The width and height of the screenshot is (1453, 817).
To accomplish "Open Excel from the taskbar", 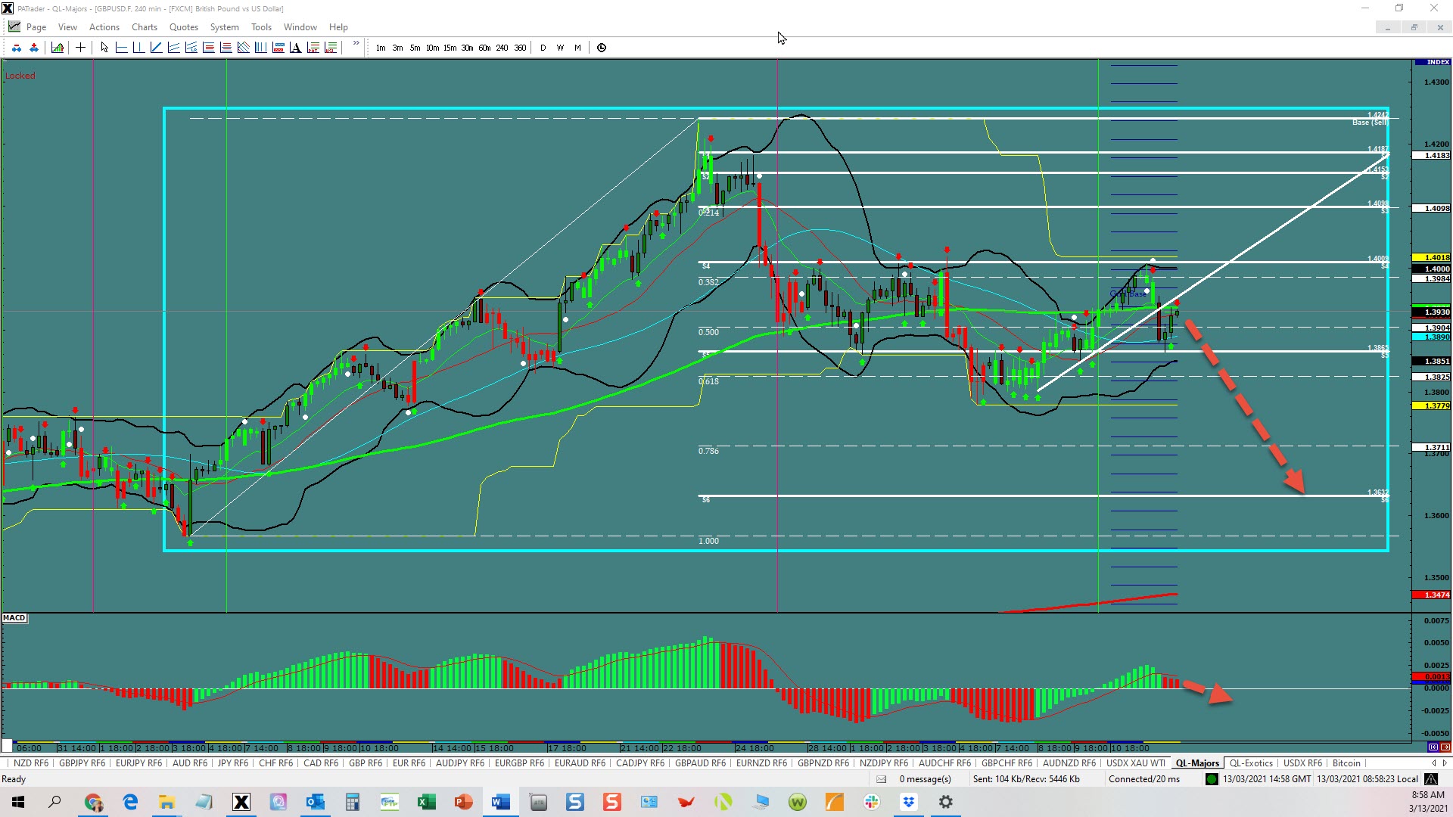I will [426, 802].
